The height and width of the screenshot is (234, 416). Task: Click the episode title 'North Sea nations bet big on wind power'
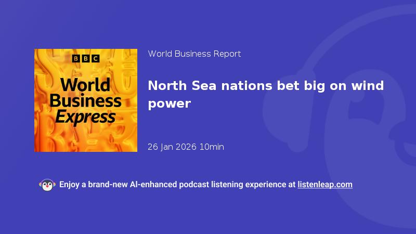(x=266, y=95)
